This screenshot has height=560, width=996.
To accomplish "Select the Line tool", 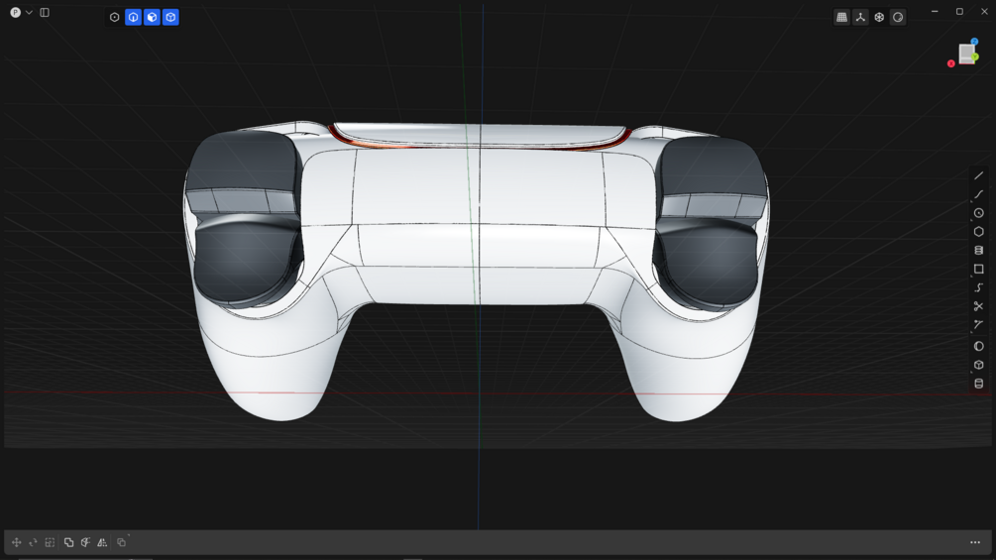I will coord(979,175).
